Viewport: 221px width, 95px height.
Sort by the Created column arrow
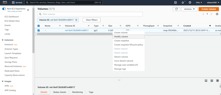point(210,26)
